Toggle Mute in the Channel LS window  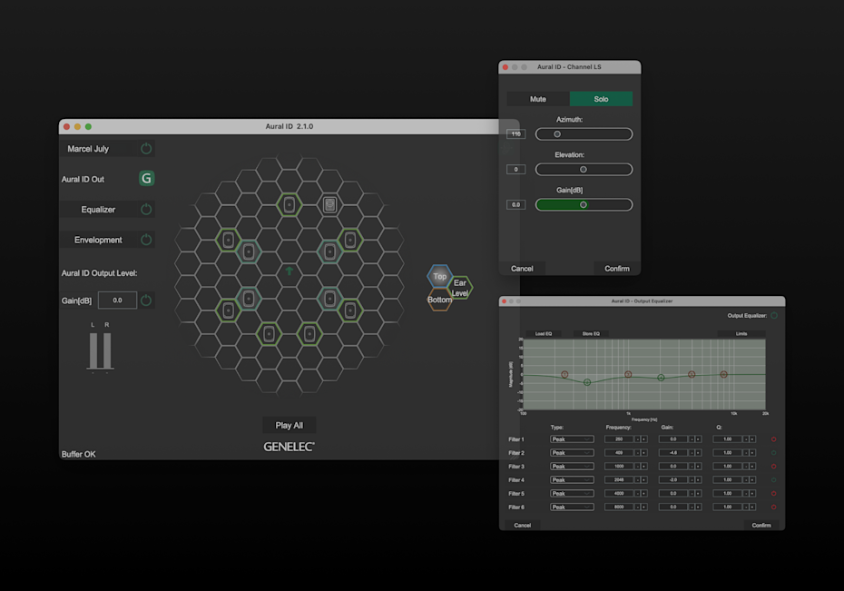tap(538, 99)
